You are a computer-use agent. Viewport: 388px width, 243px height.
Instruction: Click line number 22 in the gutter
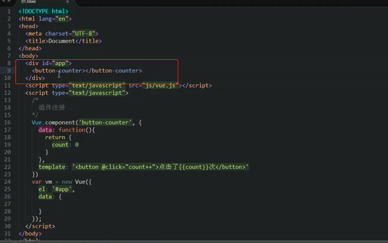point(8,167)
